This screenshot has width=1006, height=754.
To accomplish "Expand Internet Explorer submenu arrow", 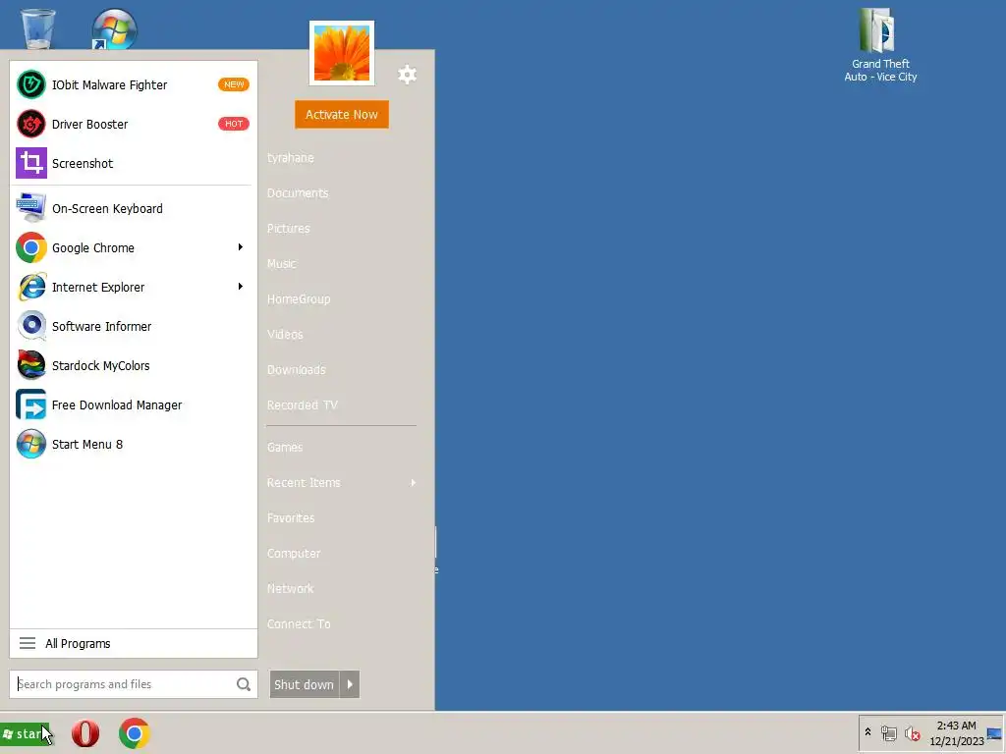I will 241,286.
